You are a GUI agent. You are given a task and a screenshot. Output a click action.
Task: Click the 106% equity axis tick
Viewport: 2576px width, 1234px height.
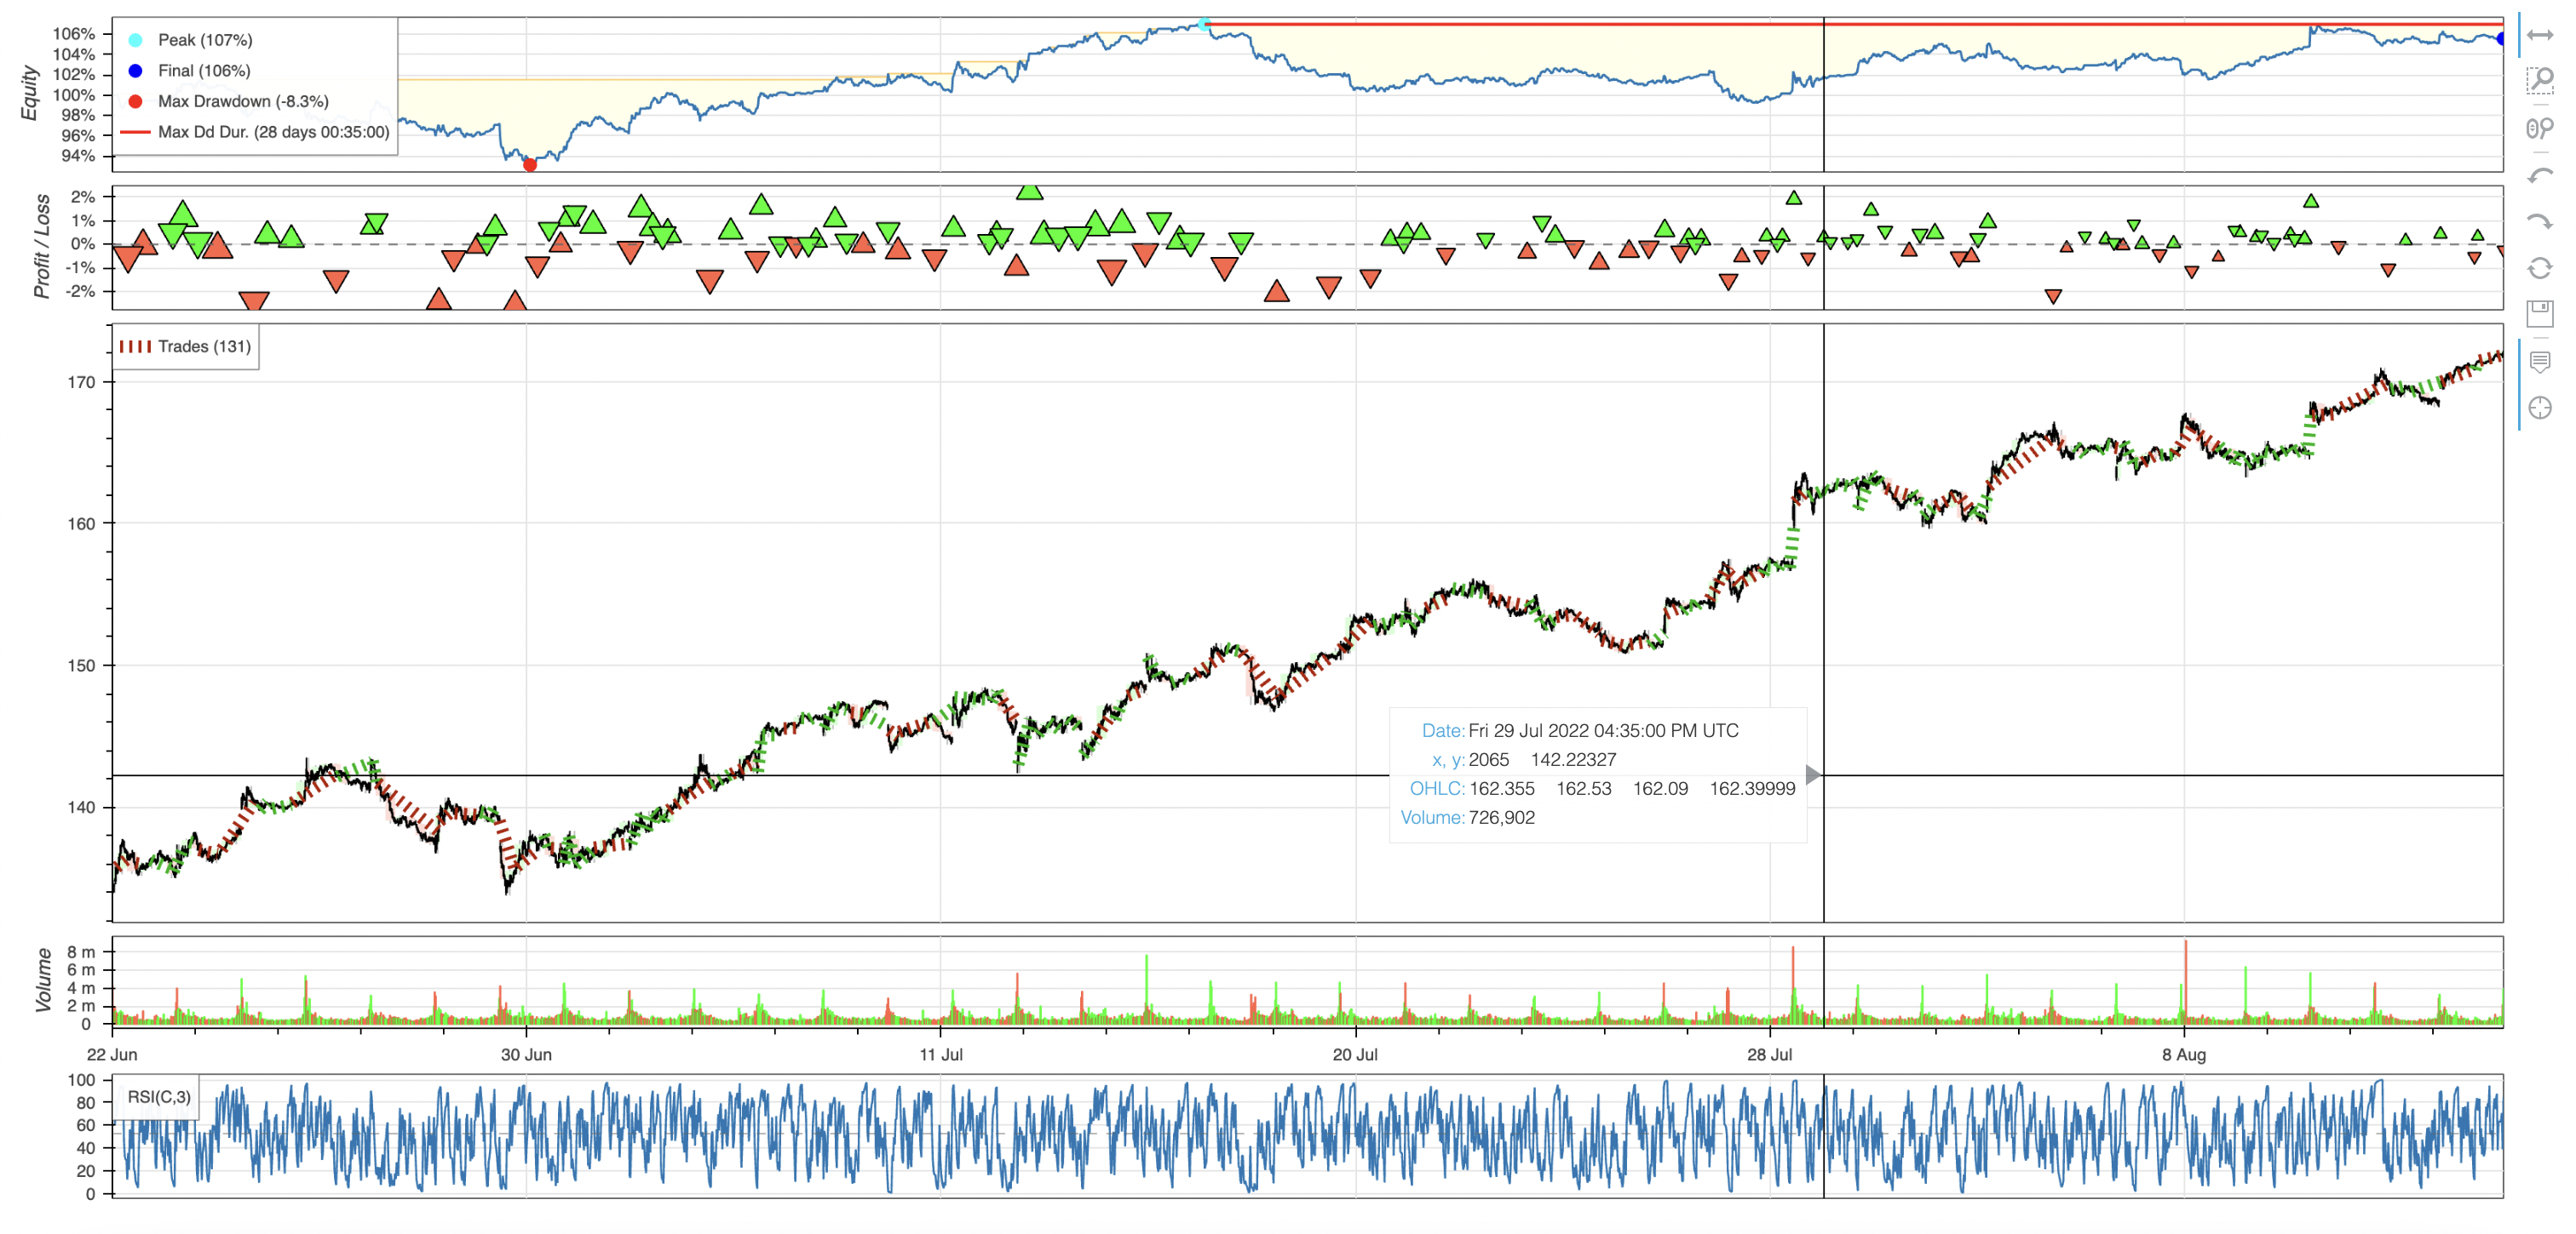(x=74, y=34)
